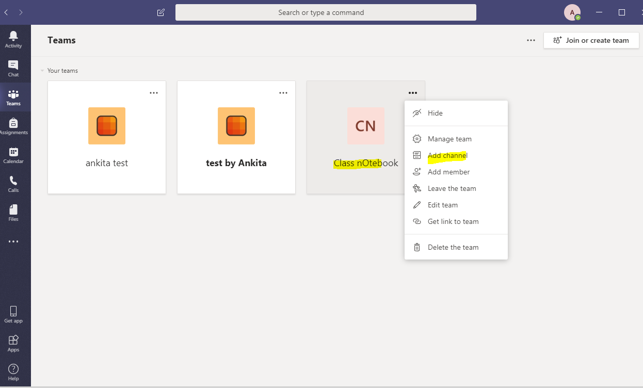The height and width of the screenshot is (388, 643).
Task: Select Teams icon in left sidebar
Action: click(13, 97)
